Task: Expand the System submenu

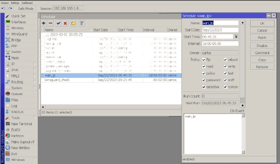Action: coord(34,88)
